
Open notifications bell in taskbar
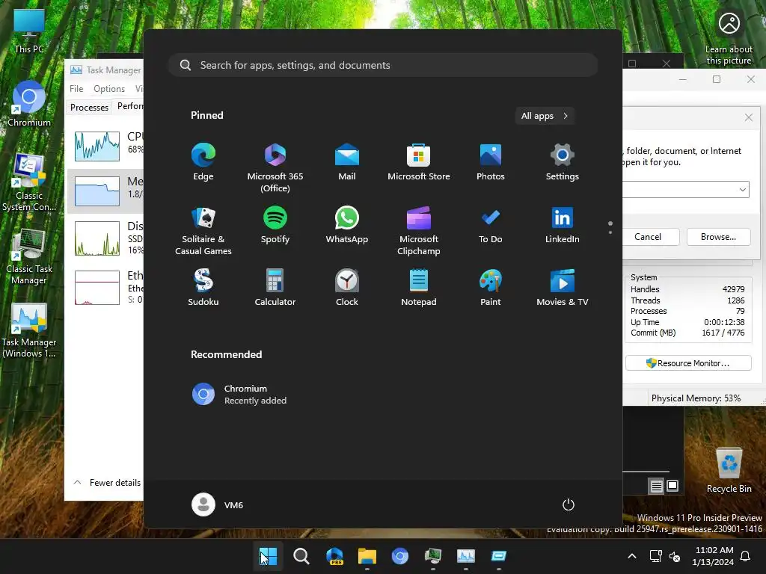(746, 556)
